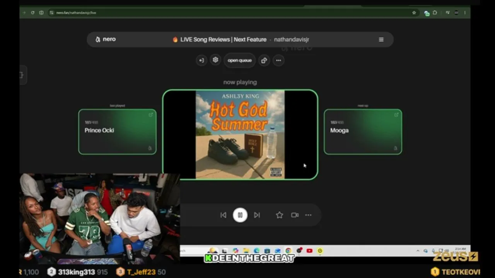Open Google Chrome from the taskbar
Screen dimensions: 495x278
point(288,251)
